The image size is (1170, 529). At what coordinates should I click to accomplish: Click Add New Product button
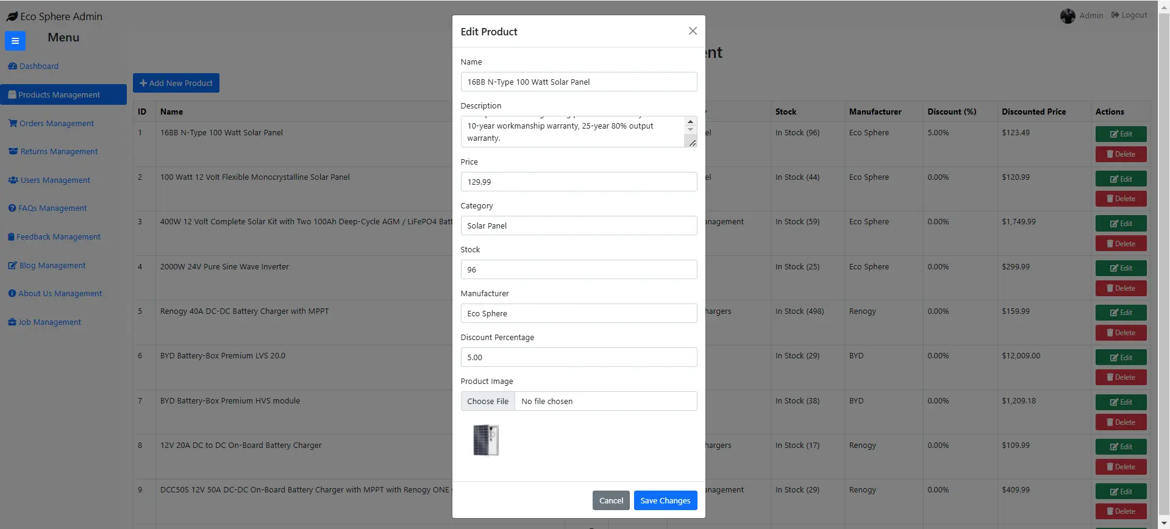click(176, 83)
